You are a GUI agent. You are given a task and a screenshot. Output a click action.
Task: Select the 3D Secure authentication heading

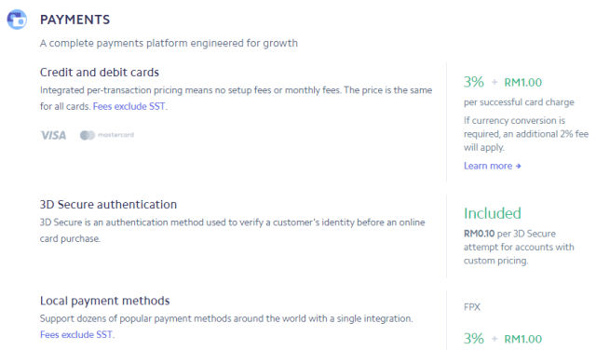tap(108, 205)
